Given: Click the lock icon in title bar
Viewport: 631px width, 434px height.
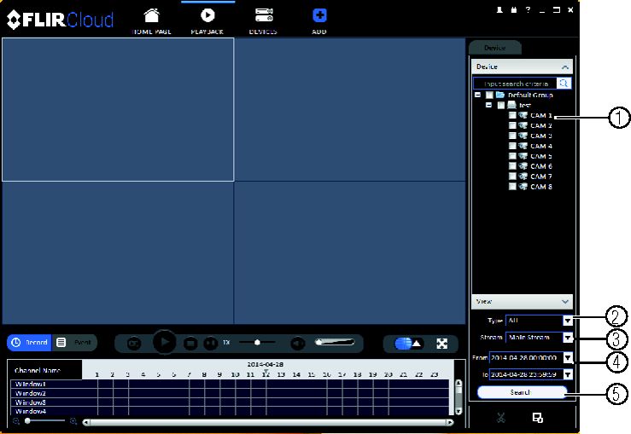Looking at the screenshot, I should point(513,10).
